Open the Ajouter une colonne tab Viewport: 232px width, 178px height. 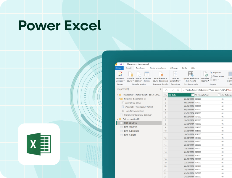[x=158, y=68]
